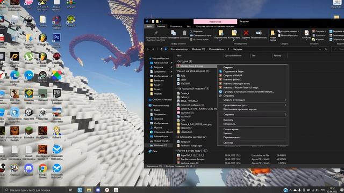This screenshot has height=193, width=344.
Task: Click the Epic Games Launcher desktop icon
Action: pyautogui.click(x=56, y=94)
